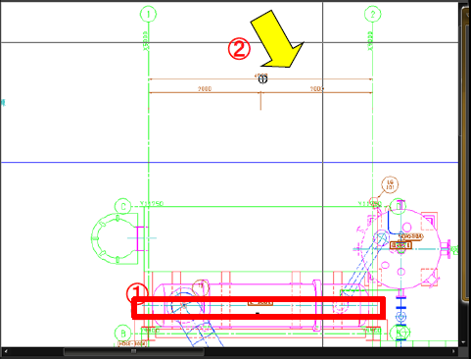Click the horizontal scrollbar thumb

[x=134, y=352]
